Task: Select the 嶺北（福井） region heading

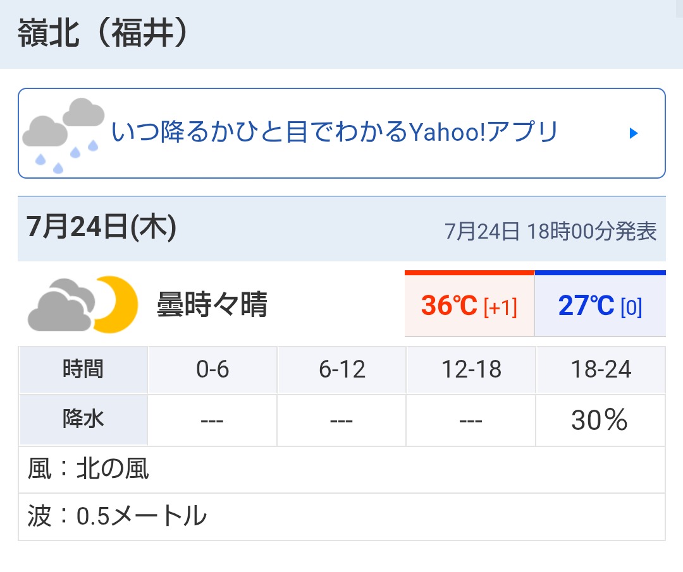Action: pos(103,33)
